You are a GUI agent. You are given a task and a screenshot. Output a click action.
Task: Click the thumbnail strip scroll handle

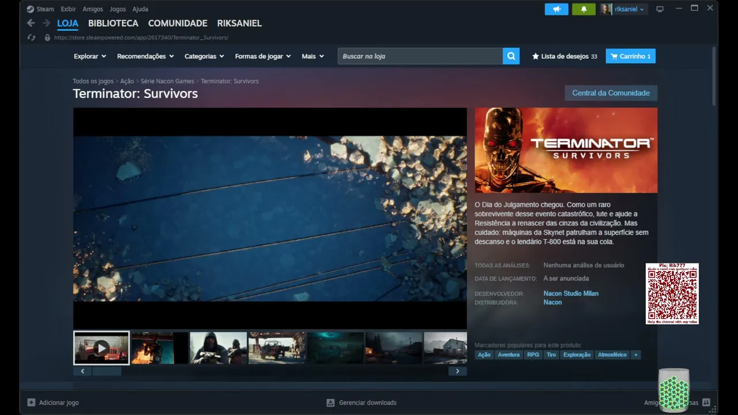click(x=107, y=371)
